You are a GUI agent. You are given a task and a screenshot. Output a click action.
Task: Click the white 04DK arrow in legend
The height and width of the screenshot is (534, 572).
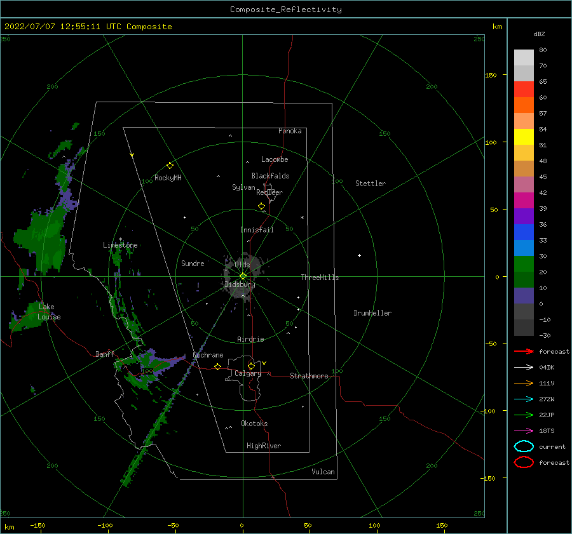point(524,368)
